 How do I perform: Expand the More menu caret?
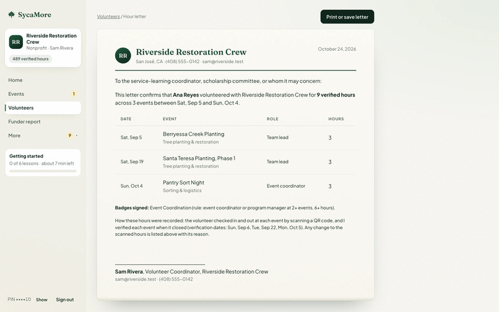point(77,136)
